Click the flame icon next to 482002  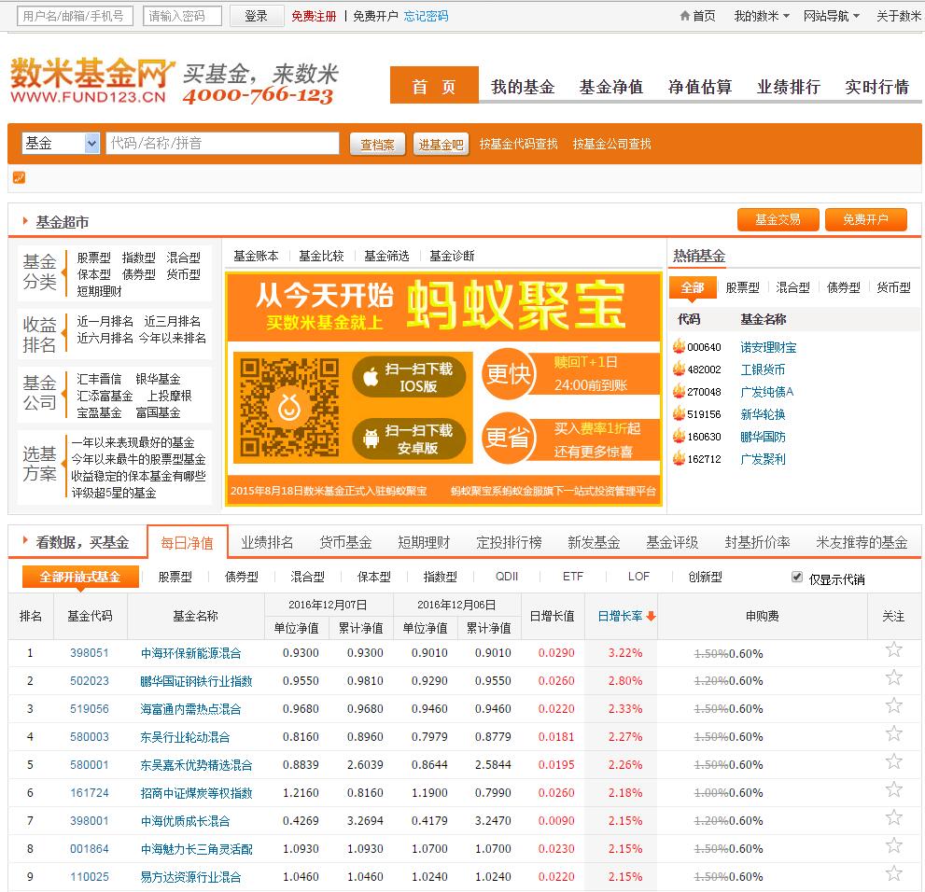tap(679, 369)
